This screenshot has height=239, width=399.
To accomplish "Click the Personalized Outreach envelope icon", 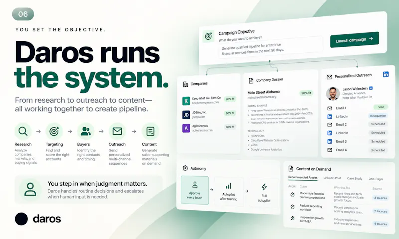I will 329,77.
